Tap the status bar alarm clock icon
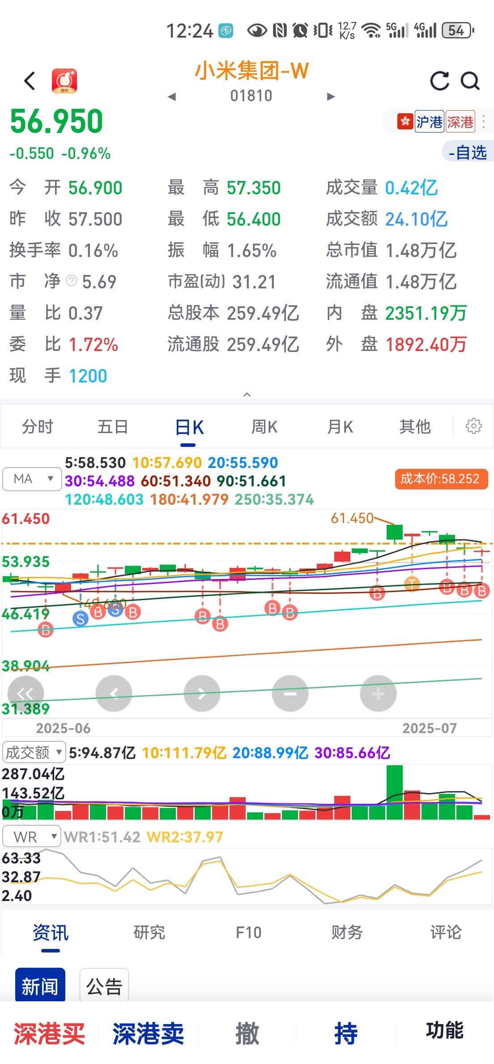The height and width of the screenshot is (1064, 494). (300, 30)
